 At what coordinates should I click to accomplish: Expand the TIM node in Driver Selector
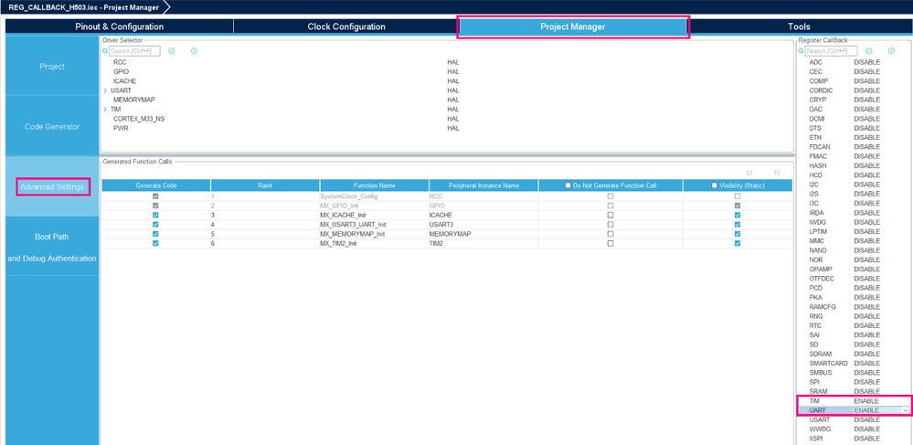tap(105, 110)
